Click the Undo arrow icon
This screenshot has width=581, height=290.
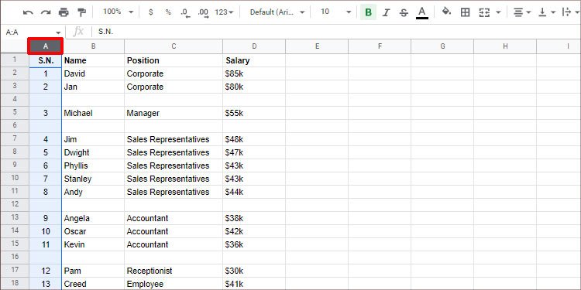[x=28, y=12]
